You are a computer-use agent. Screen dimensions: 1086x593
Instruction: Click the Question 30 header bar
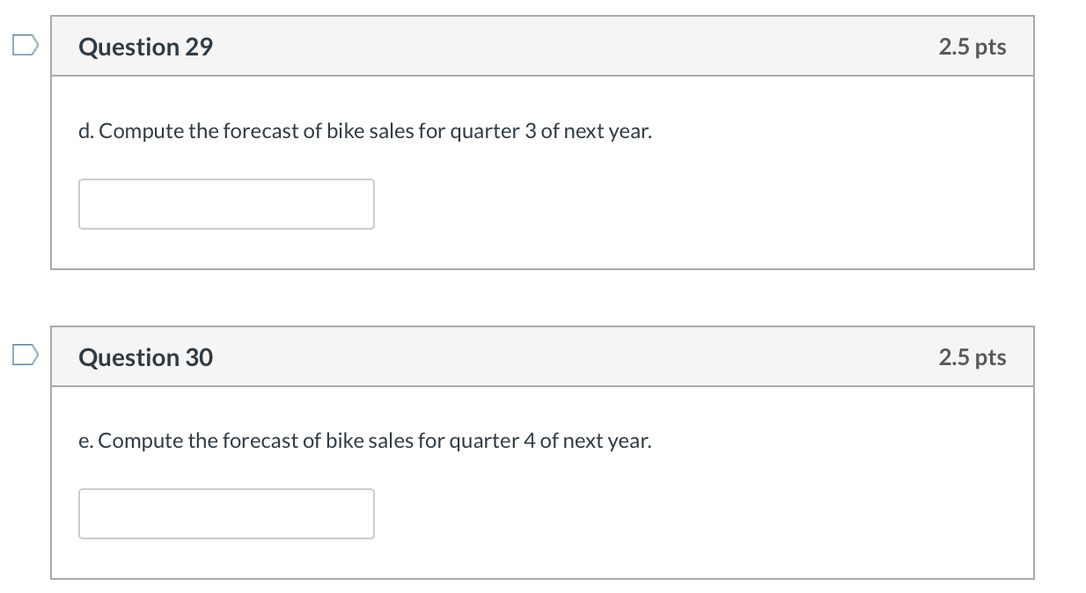543,356
